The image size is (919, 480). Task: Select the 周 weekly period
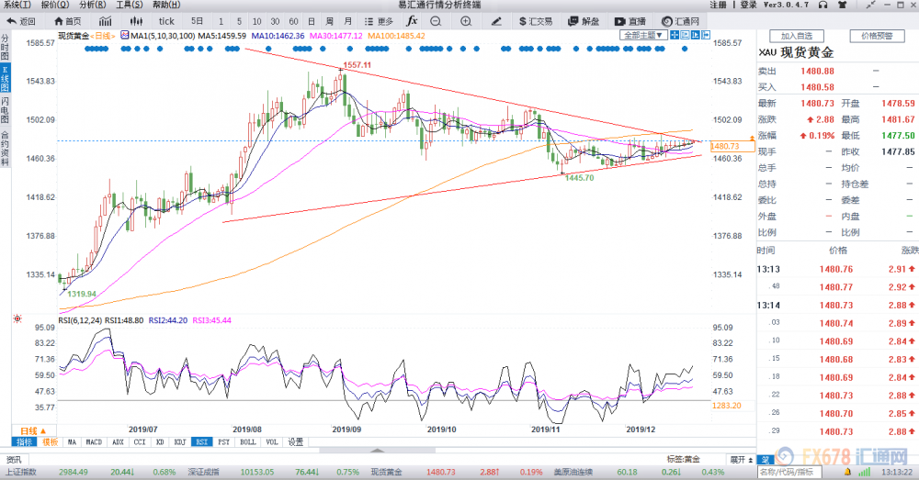click(x=329, y=21)
